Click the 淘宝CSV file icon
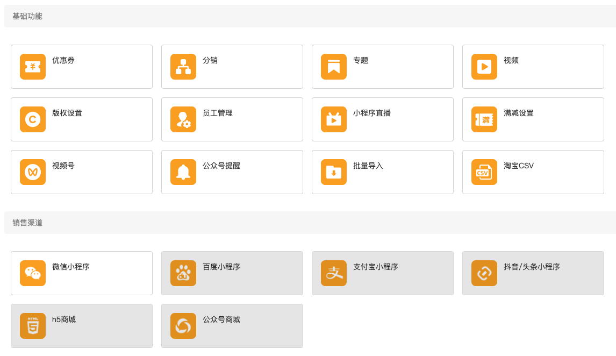Screen dimensions: 616x356 pos(484,172)
